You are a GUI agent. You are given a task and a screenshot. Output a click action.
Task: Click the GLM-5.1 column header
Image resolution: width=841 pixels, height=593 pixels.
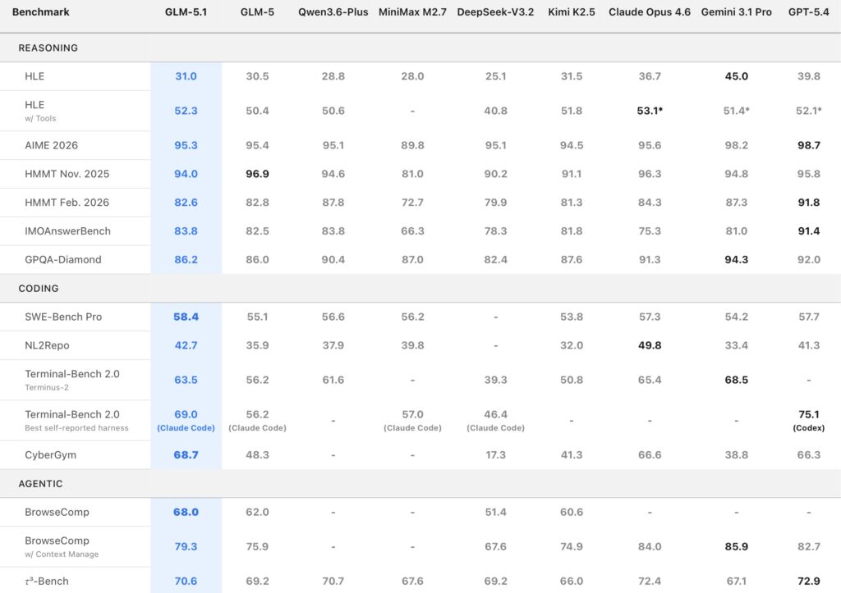pyautogui.click(x=186, y=12)
